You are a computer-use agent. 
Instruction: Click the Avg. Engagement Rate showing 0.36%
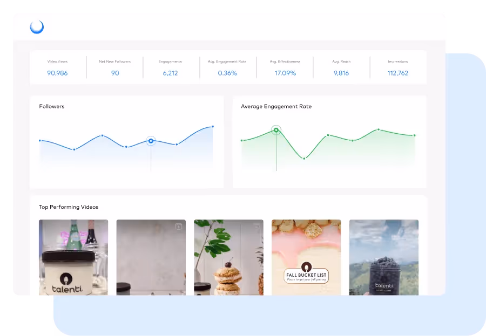[227, 67]
